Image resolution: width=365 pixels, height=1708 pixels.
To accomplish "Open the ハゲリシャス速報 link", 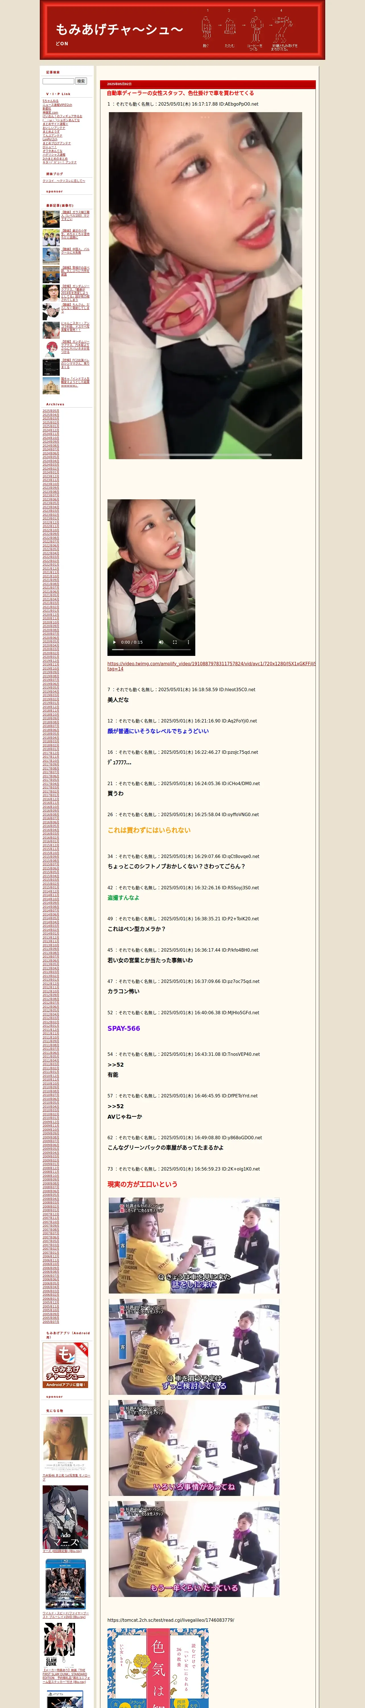I will [54, 155].
